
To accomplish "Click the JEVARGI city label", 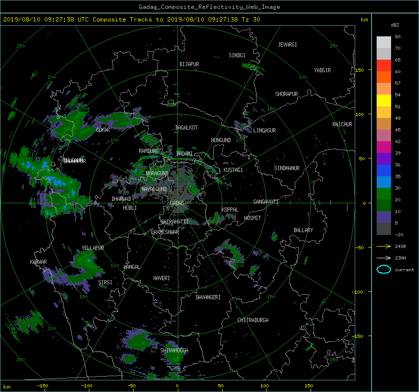I will pos(287,45).
